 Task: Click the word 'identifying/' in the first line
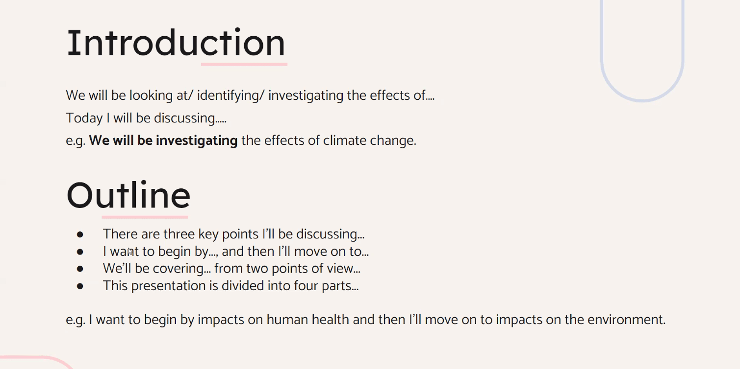(x=230, y=95)
